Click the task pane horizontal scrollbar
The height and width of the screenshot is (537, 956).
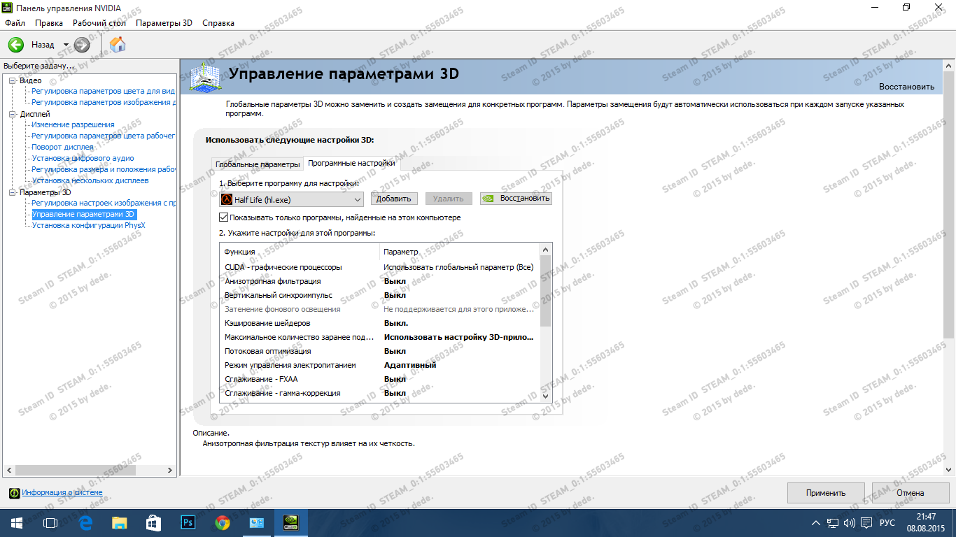(76, 470)
